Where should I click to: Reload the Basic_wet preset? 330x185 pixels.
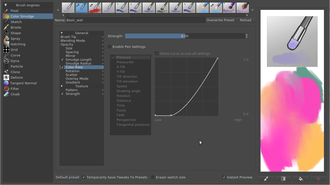point(245,20)
